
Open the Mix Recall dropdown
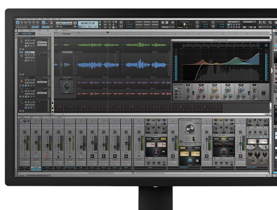pos(168,27)
